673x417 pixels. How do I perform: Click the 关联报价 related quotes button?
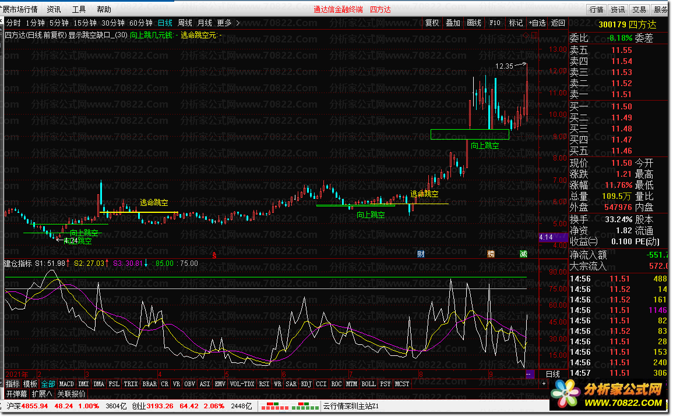(71, 394)
